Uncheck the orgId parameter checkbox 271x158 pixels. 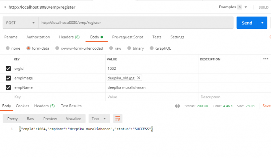point(8,68)
